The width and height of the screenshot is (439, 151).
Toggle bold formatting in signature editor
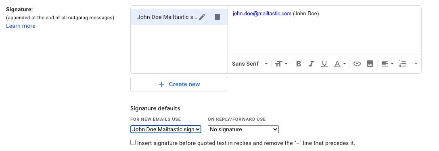[299, 64]
